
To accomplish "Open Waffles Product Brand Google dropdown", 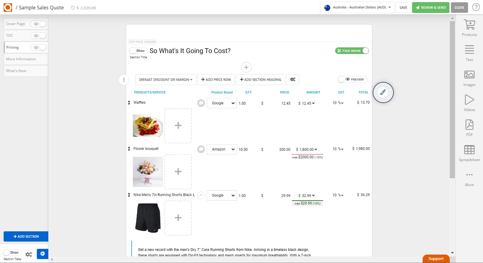I will point(222,103).
